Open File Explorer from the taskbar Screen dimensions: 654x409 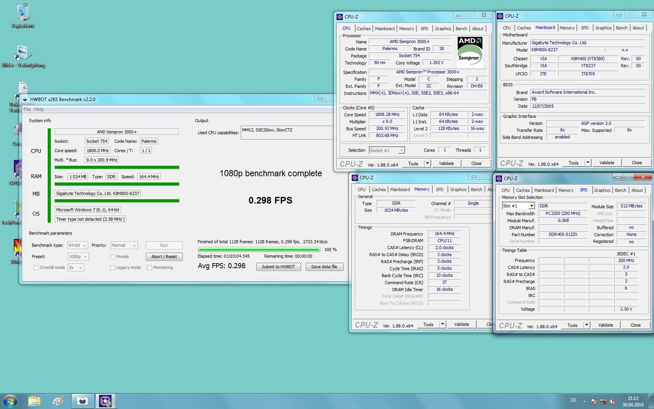tap(34, 401)
